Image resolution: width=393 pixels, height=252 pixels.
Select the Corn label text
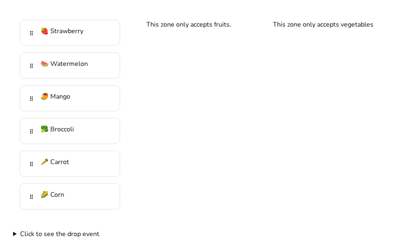[x=57, y=195]
